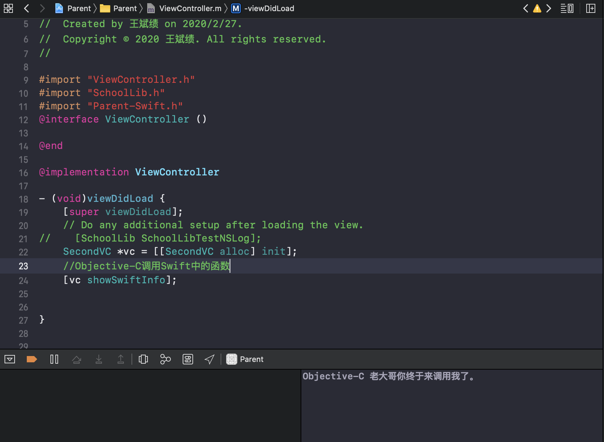
Task: Open Environment Overrides
Action: [188, 359]
